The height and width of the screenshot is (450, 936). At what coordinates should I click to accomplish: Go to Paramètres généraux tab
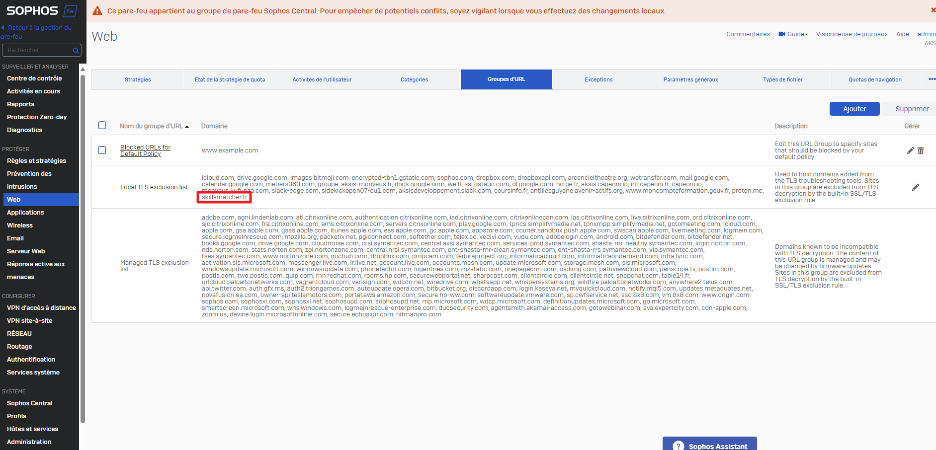[x=691, y=79]
